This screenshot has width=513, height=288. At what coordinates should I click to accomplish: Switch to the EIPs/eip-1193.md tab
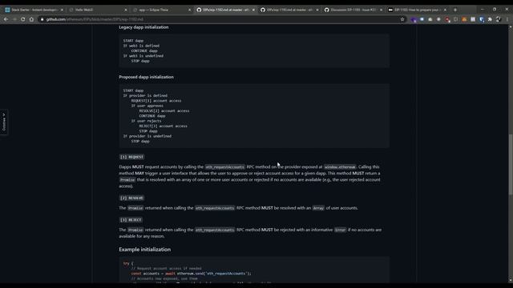click(x=289, y=10)
